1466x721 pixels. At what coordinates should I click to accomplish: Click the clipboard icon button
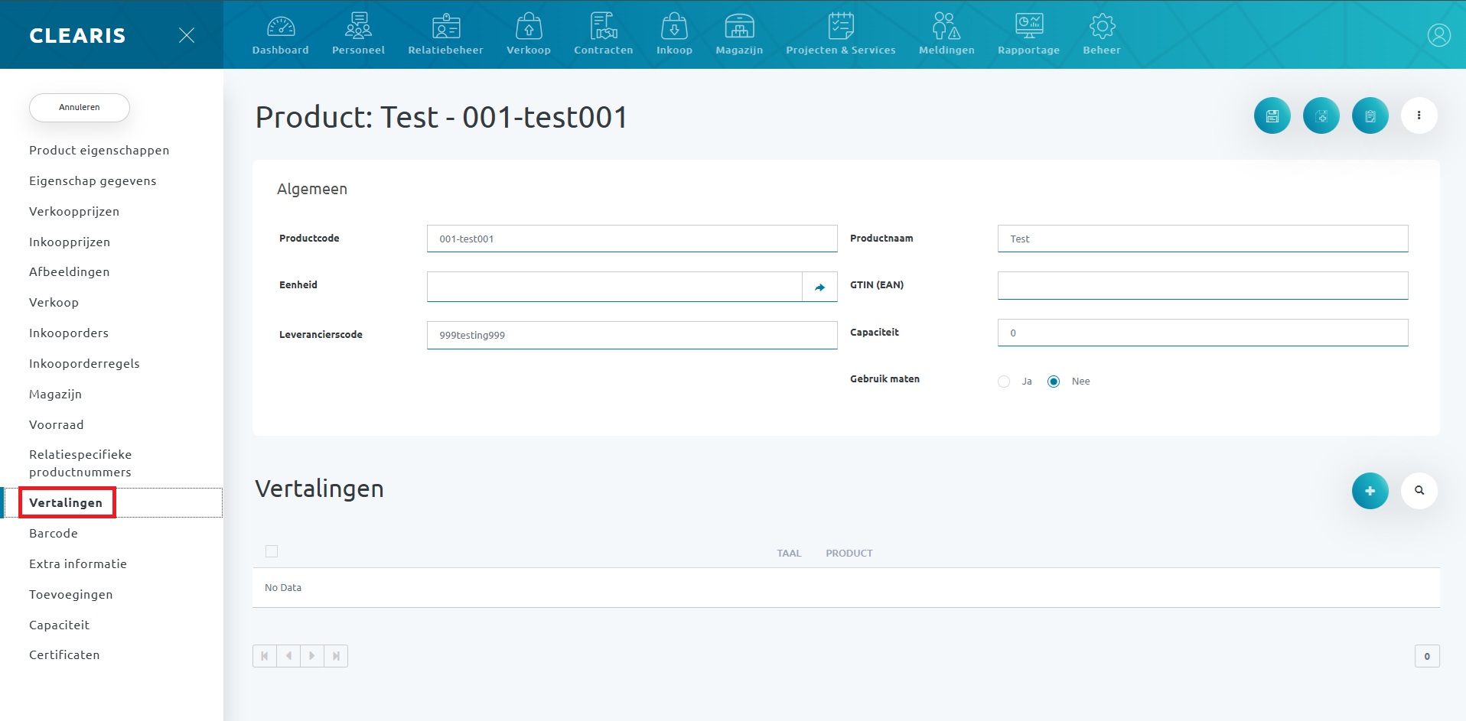[1370, 116]
